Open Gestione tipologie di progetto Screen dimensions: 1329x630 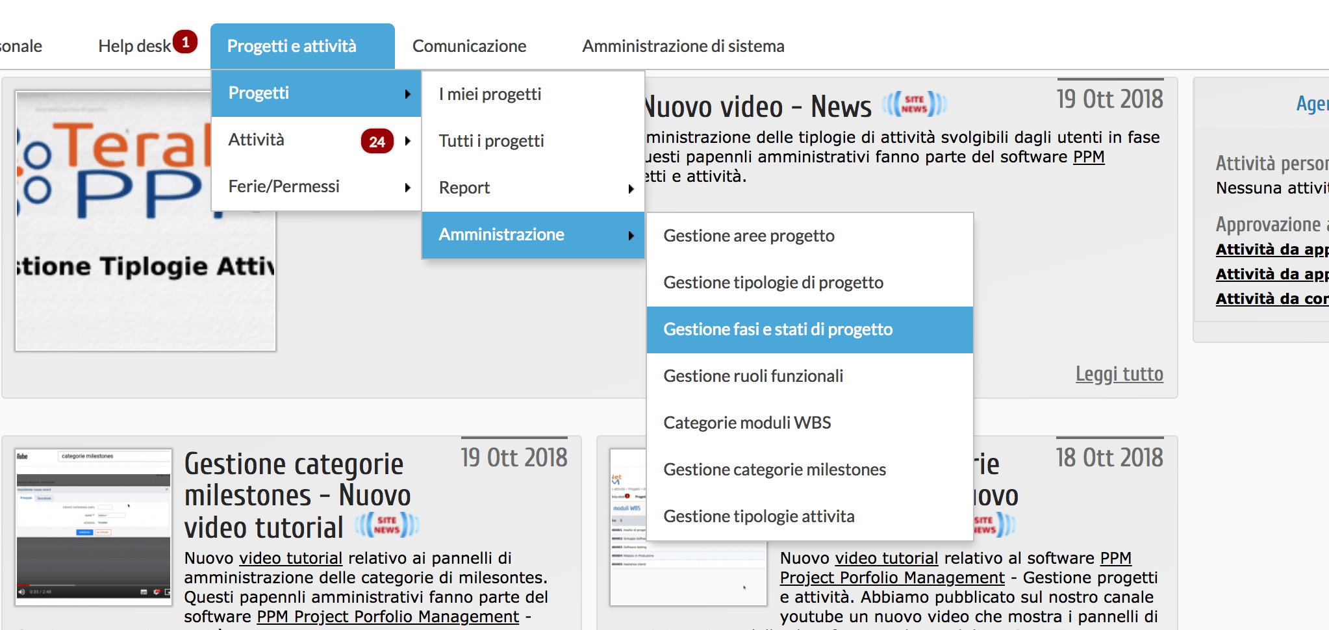[810, 283]
